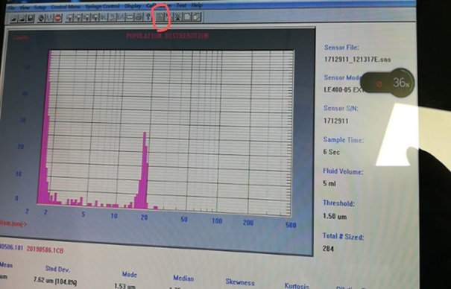Click the red stop sign toolbar icon
Viewport: 451px width, 289px height.
pyautogui.click(x=58, y=18)
